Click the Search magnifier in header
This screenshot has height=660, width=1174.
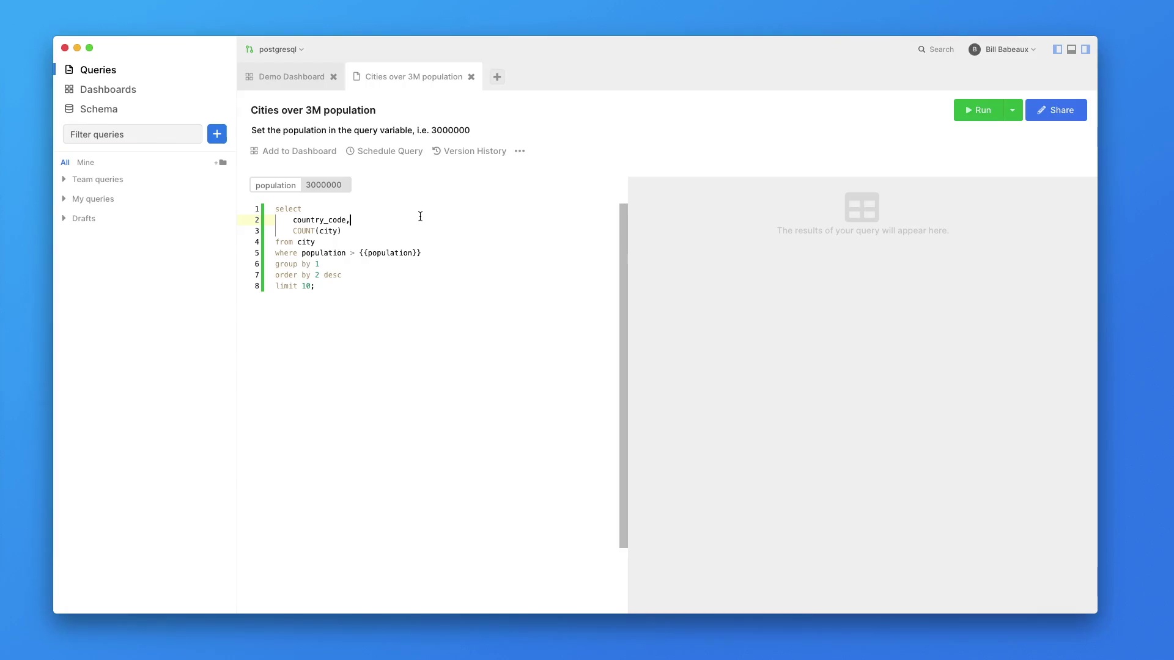[x=921, y=50]
